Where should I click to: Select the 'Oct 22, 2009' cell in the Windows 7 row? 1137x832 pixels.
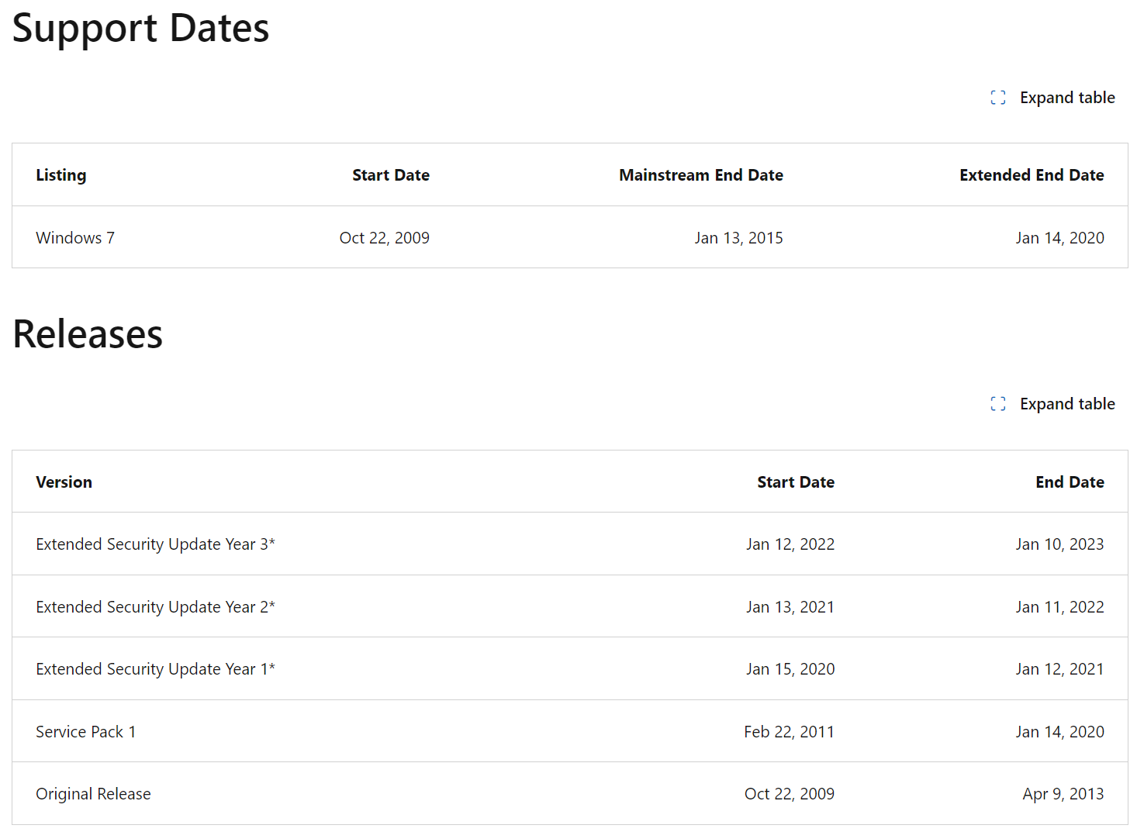click(385, 238)
